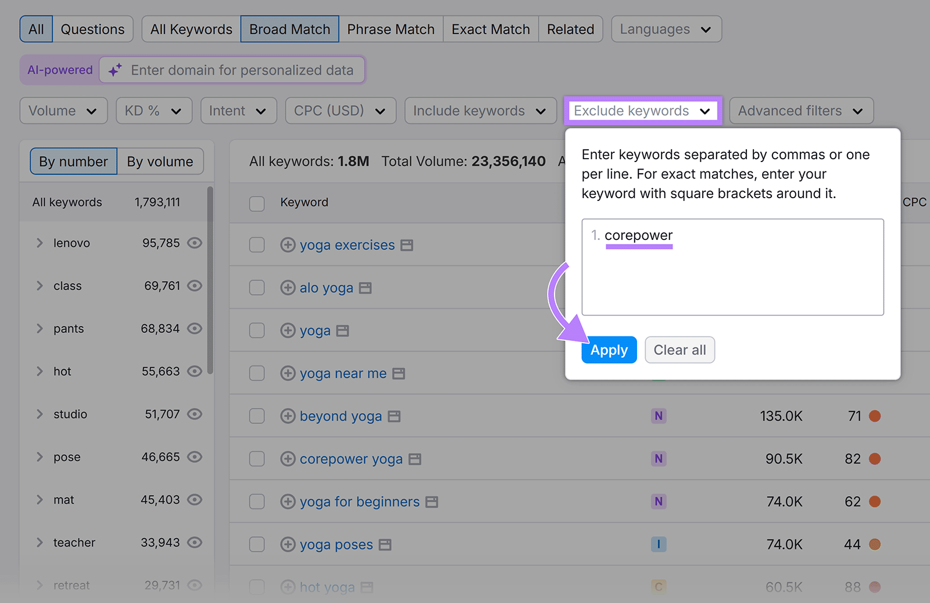930x603 pixels.
Task: Click the list icon beside "yoga poses"
Action: coord(385,544)
